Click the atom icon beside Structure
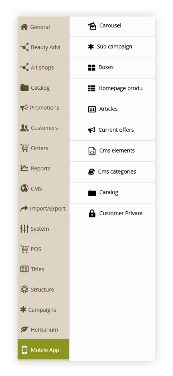Image resolution: width=173 pixels, height=376 pixels. [24, 290]
